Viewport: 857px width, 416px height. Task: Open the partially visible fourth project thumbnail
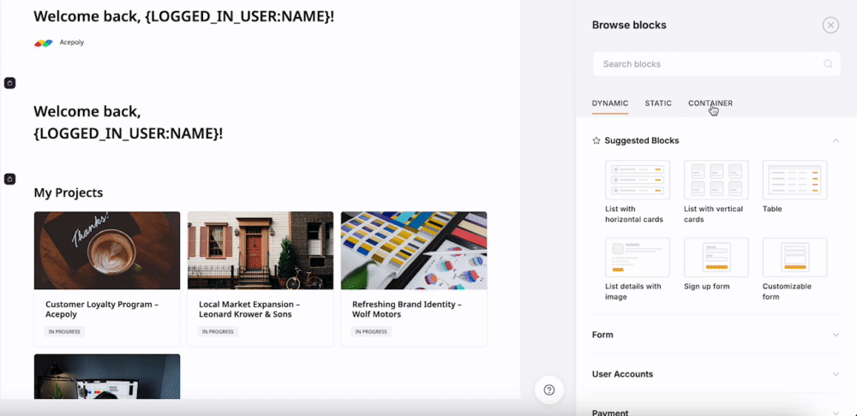107,377
